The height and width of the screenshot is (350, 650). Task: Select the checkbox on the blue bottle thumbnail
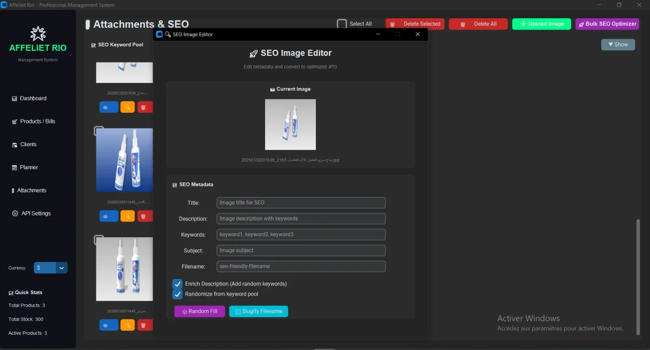99,131
